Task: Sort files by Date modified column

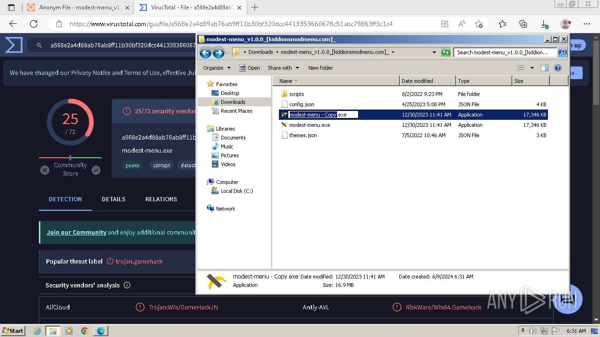Action: tap(427, 81)
